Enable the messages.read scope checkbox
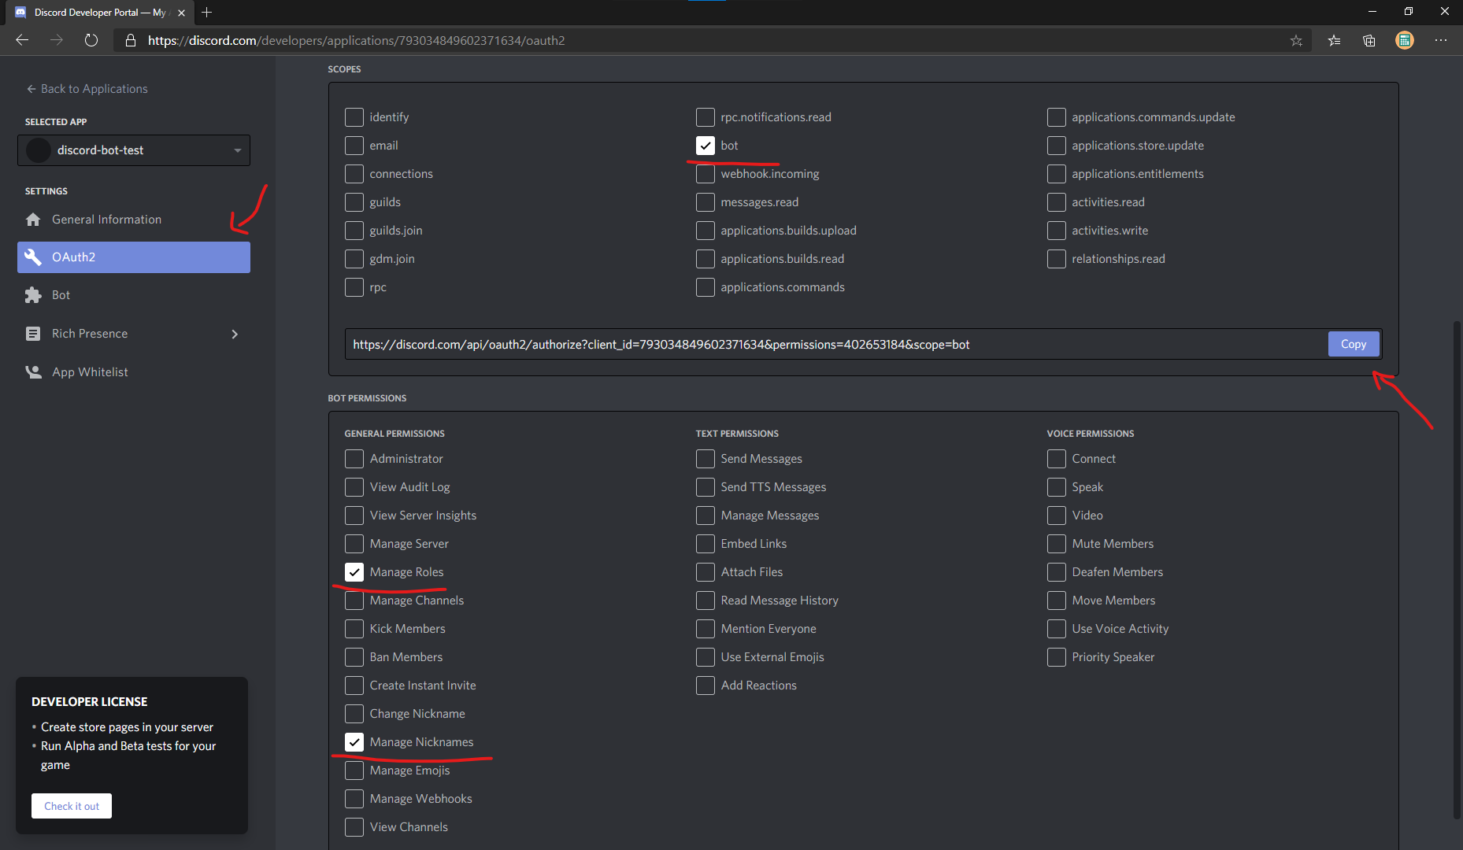The height and width of the screenshot is (850, 1463). 706,202
